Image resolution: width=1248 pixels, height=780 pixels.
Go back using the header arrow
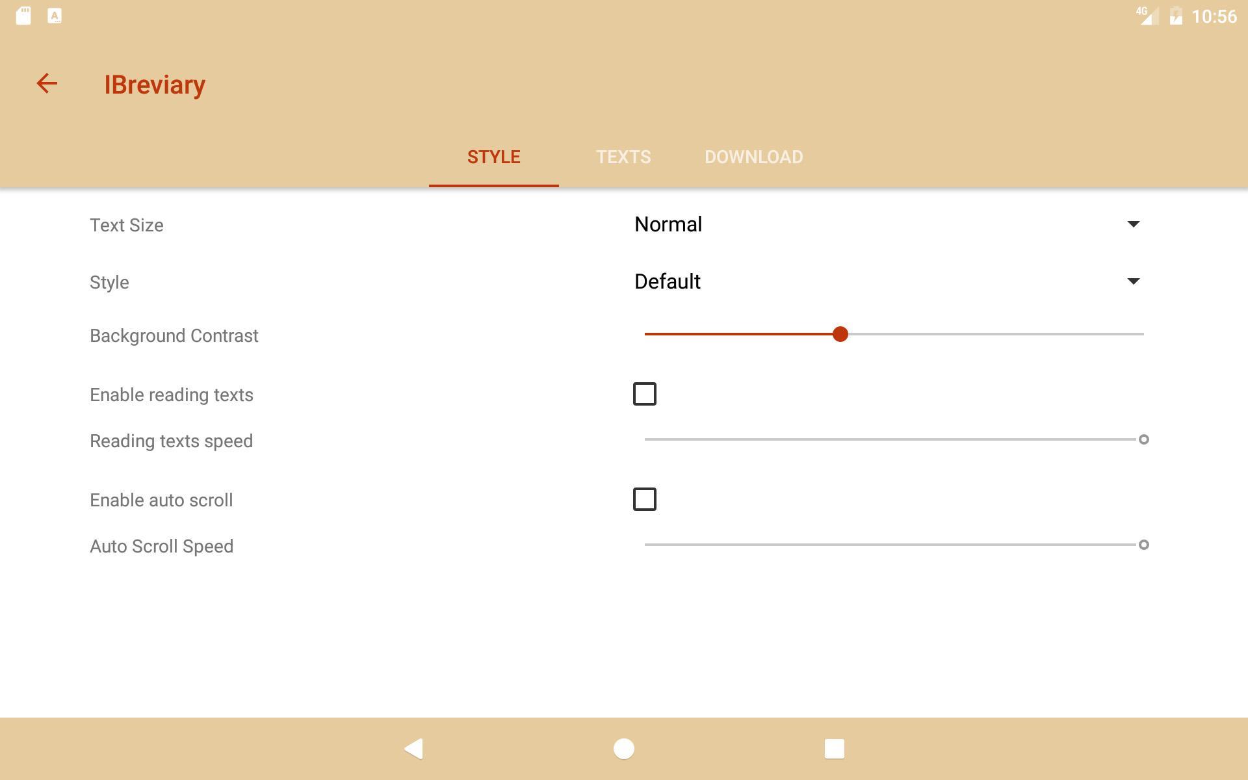pos(47,83)
